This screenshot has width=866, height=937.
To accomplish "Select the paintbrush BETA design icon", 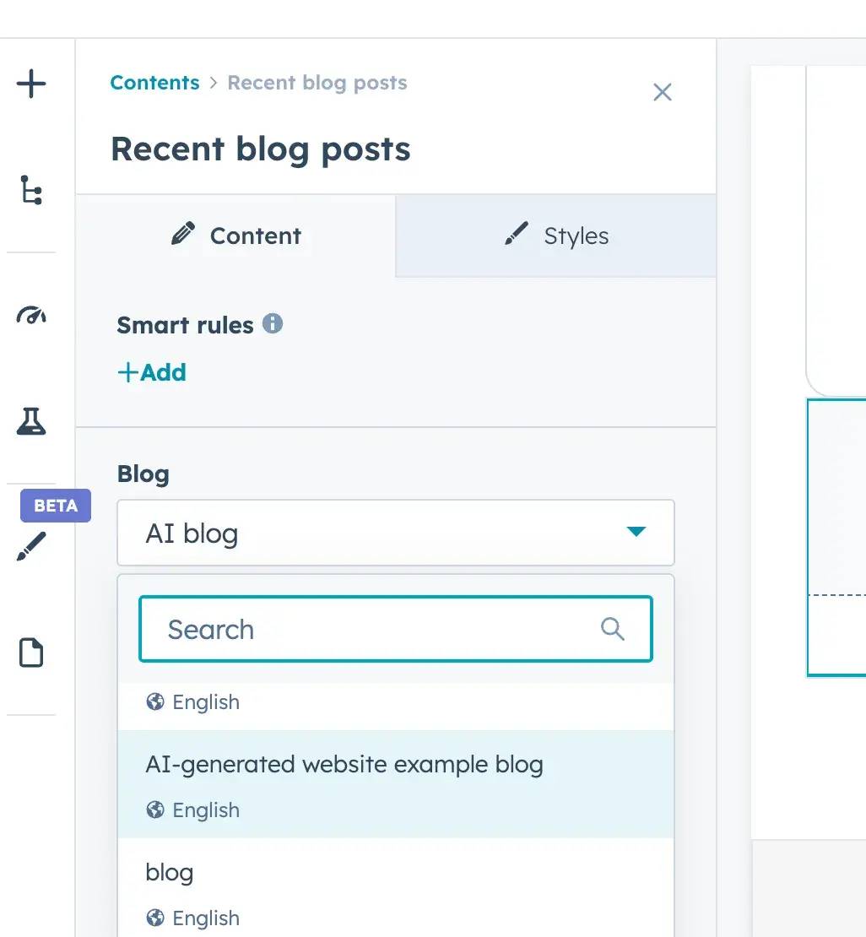I will [31, 546].
